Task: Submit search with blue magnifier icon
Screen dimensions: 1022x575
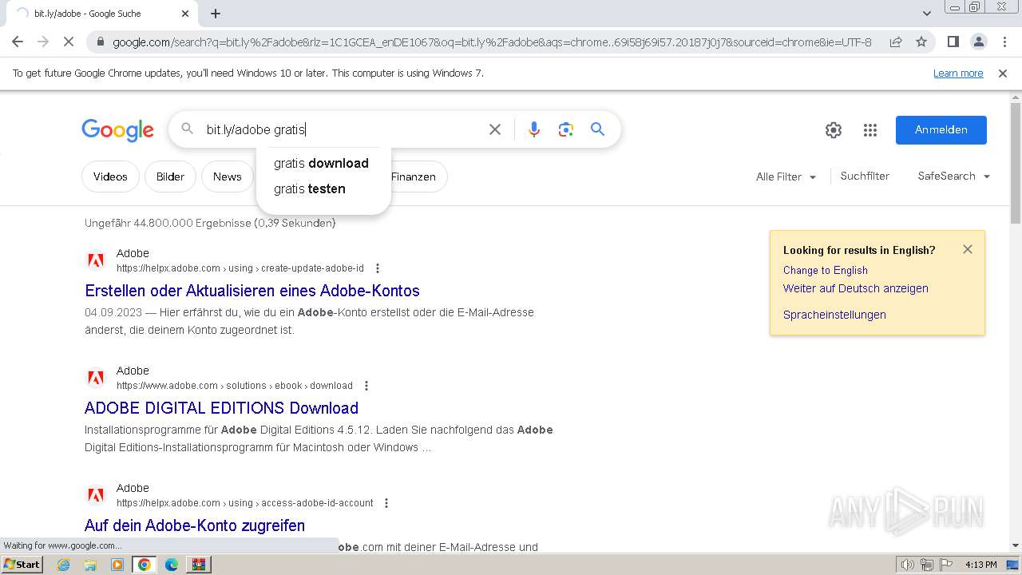Action: click(x=597, y=129)
